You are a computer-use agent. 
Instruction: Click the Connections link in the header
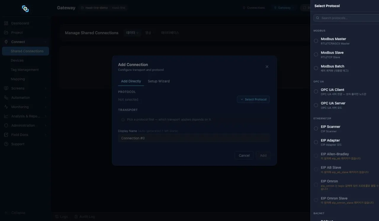point(253,8)
